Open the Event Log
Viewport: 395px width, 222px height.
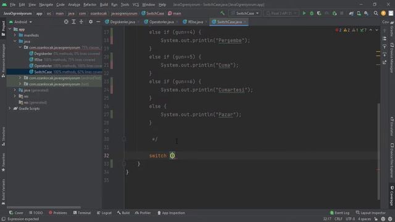(x=339, y=213)
